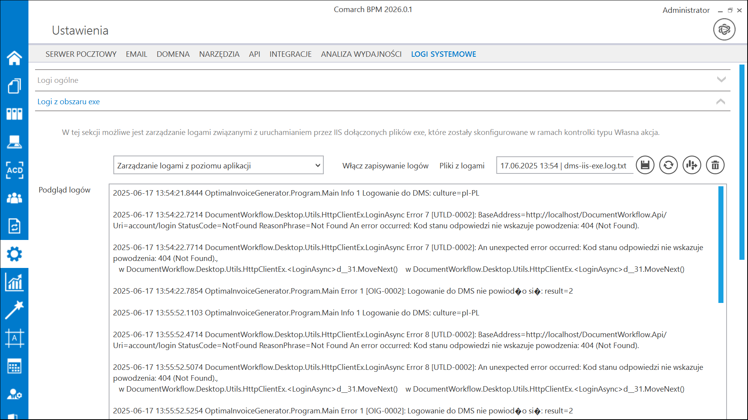Click the refresh logs icon
748x420 pixels.
pyautogui.click(x=669, y=165)
